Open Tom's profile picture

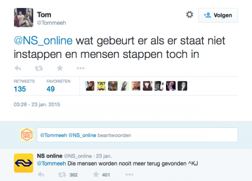pos(24,17)
